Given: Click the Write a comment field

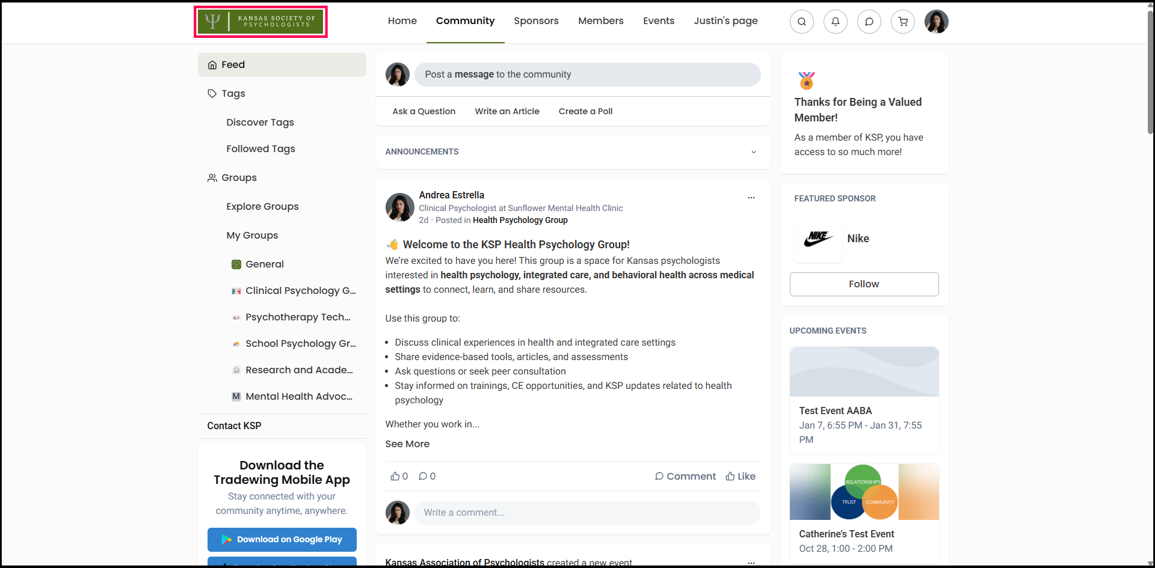Looking at the screenshot, I should (x=587, y=513).
